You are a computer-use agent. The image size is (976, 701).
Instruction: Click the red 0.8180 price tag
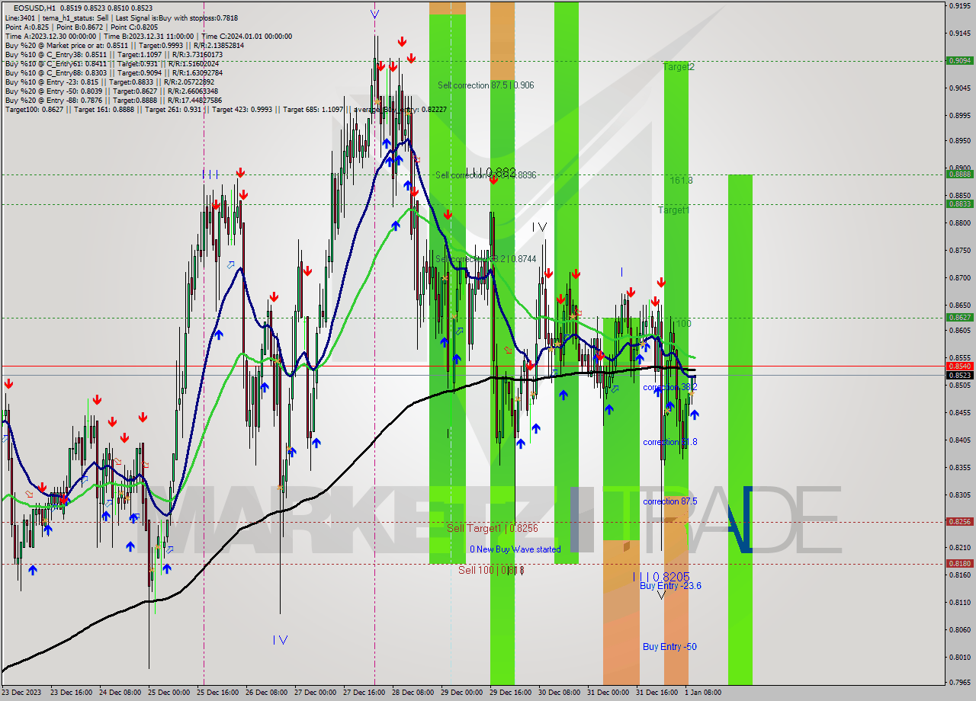[x=959, y=564]
